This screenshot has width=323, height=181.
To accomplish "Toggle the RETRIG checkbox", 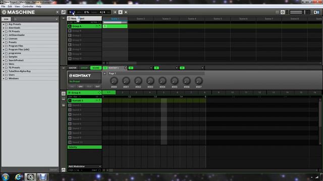I will click(100, 22).
